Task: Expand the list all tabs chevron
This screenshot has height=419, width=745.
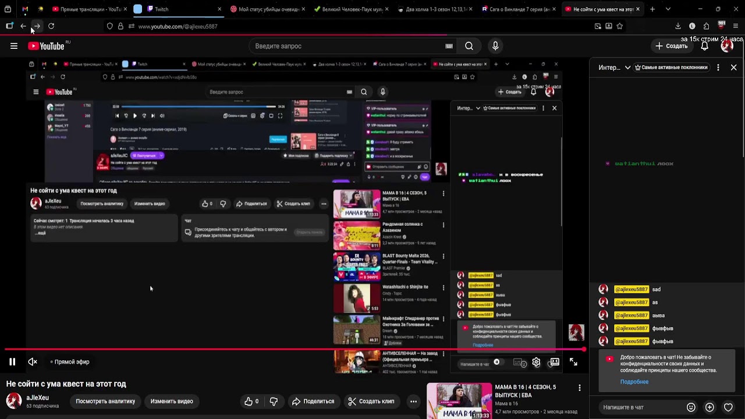Action: pos(668,9)
